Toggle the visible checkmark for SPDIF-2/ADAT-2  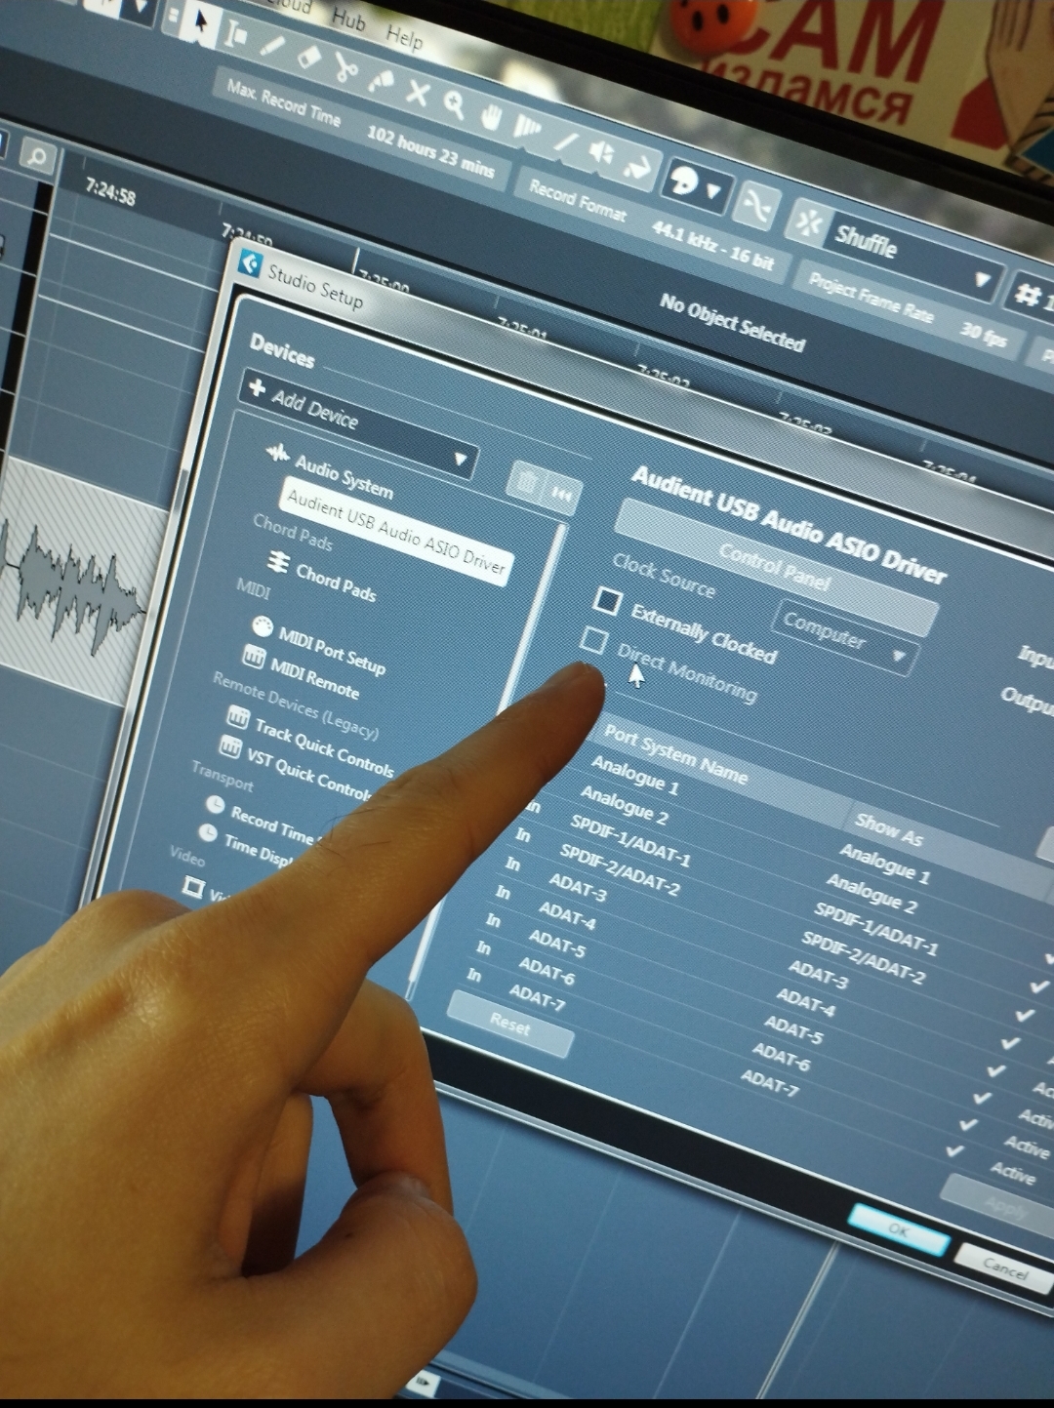coord(1024,1015)
